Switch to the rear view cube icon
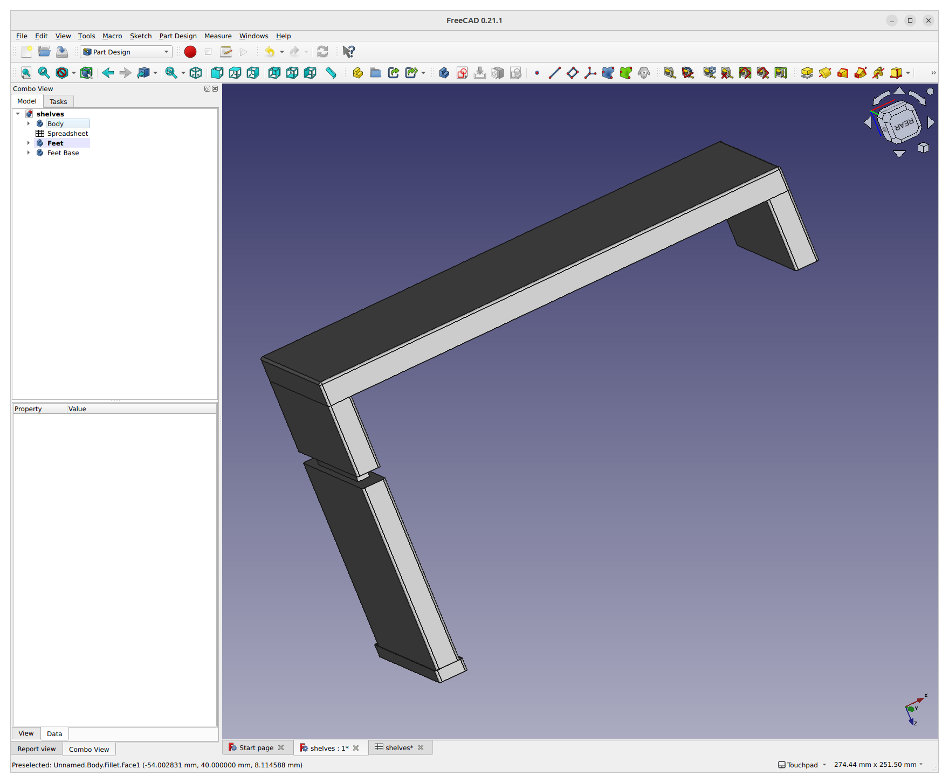 tap(274, 73)
